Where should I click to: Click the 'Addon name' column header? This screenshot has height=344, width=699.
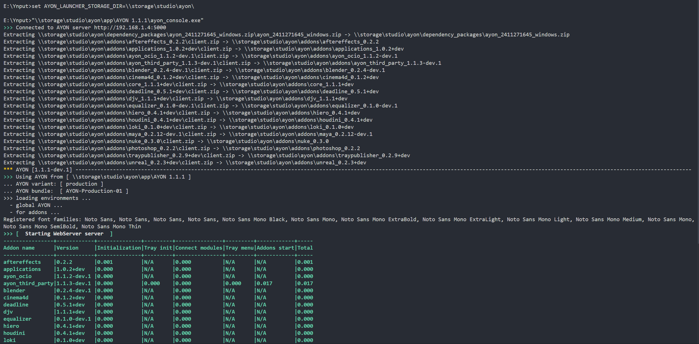19,248
